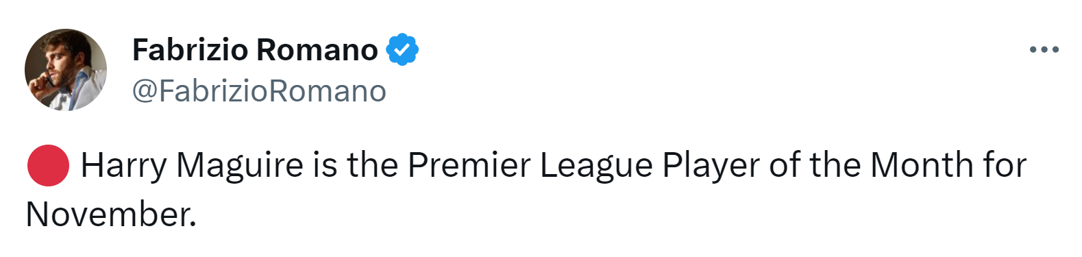Click the word "Player" in tweet
Screen dimensions: 1082x257
point(711,165)
